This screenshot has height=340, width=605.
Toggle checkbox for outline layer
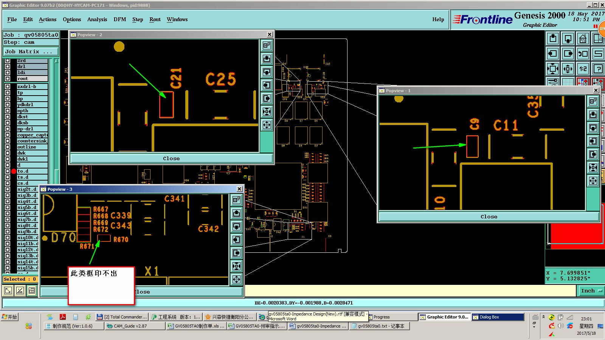click(x=8, y=147)
